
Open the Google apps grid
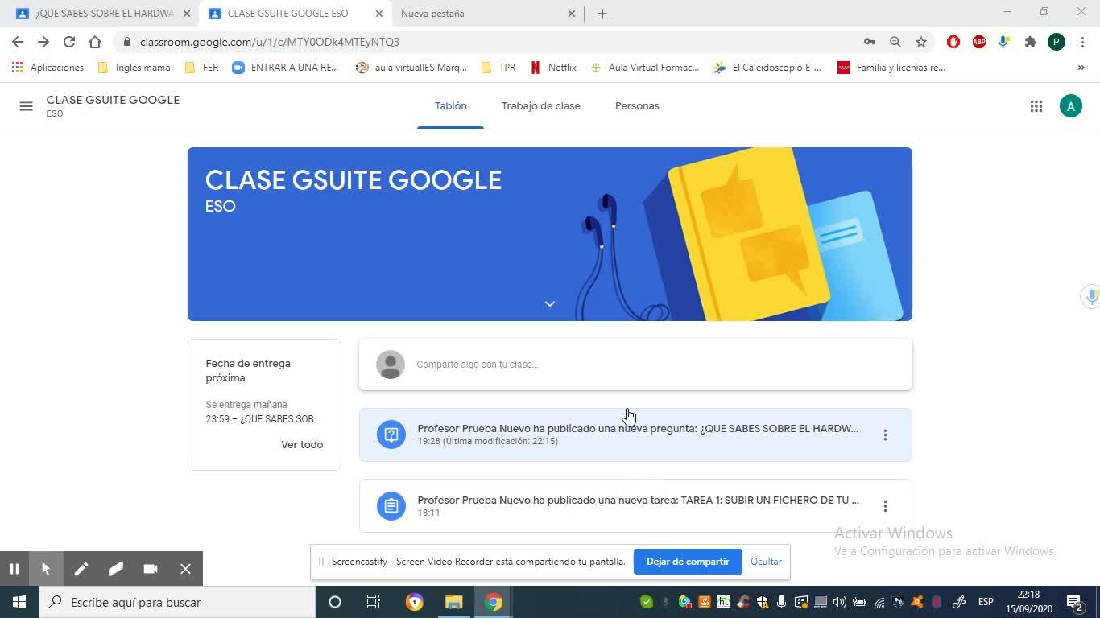pos(1036,106)
